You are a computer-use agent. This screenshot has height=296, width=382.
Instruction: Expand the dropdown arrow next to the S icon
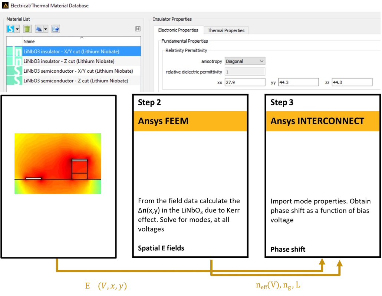[17, 29]
